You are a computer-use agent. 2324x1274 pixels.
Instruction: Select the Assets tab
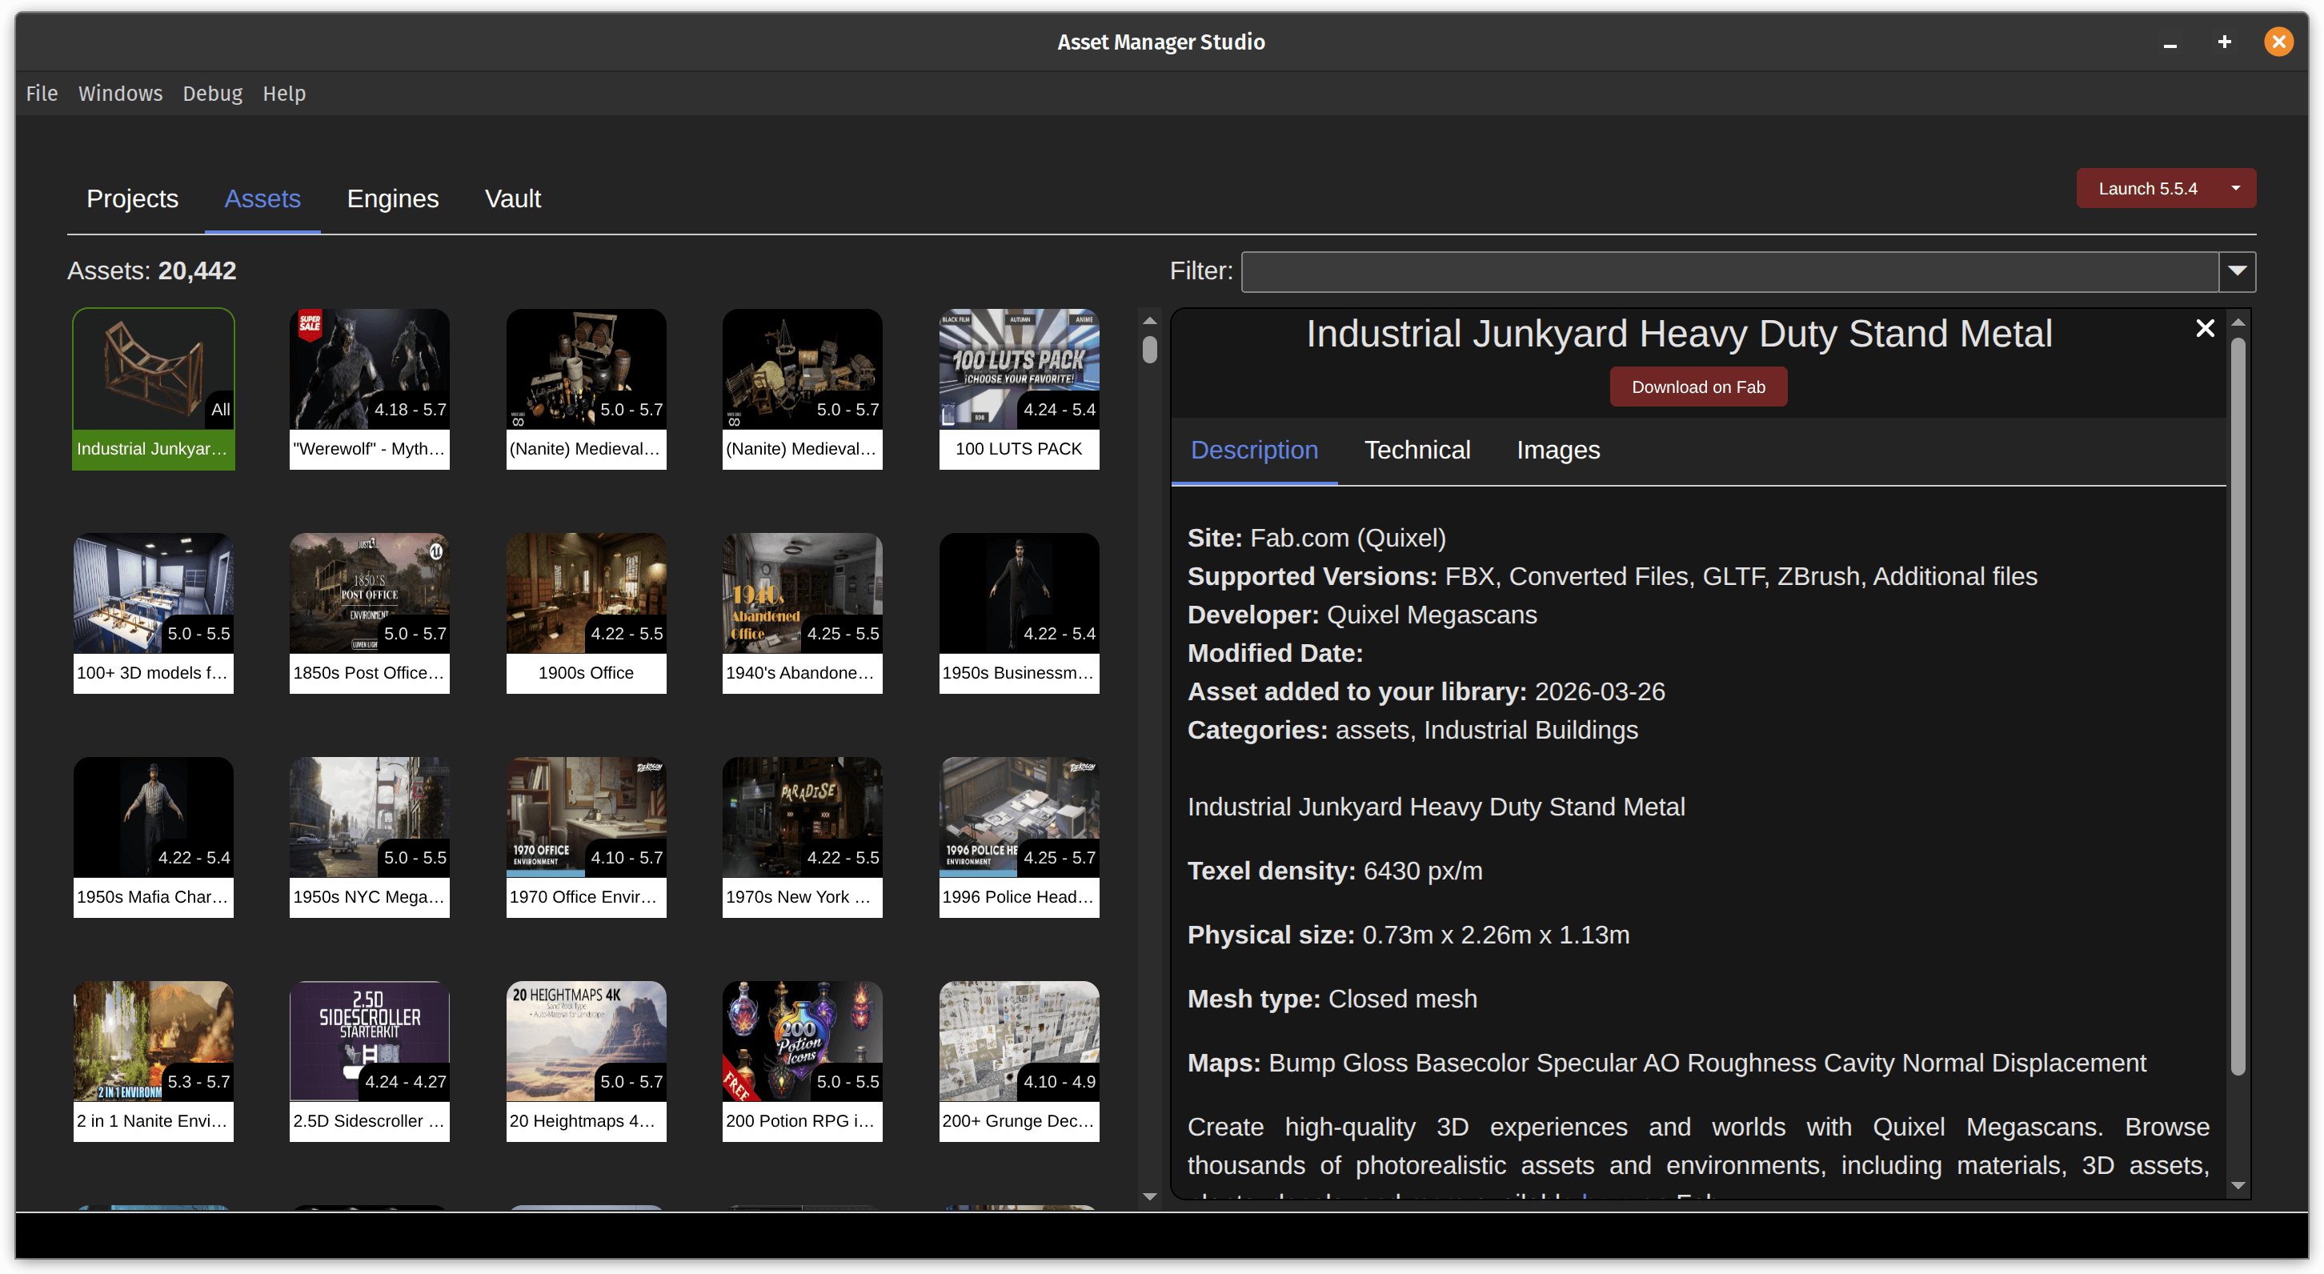coord(262,198)
